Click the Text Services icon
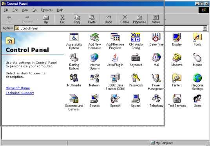This screenshot has height=146, width=210. 177,99
